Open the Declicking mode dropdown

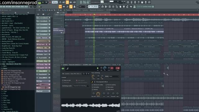[81, 86]
